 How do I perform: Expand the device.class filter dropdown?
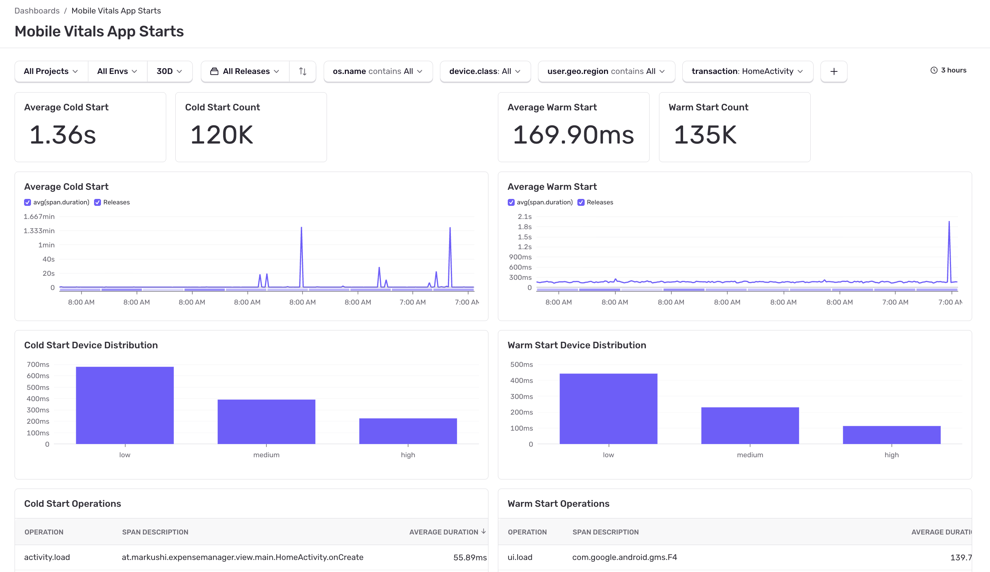[485, 71]
